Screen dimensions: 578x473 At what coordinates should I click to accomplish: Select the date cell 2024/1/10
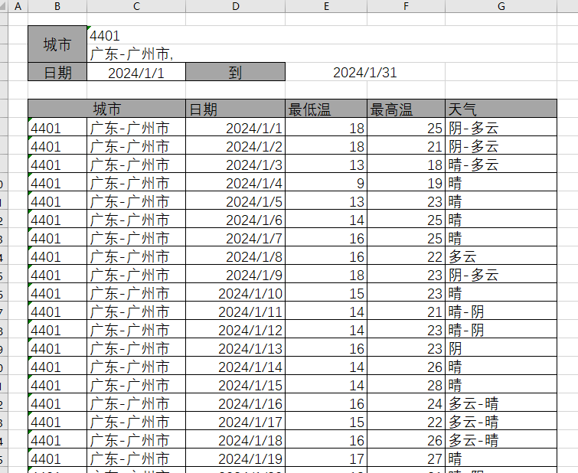235,293
